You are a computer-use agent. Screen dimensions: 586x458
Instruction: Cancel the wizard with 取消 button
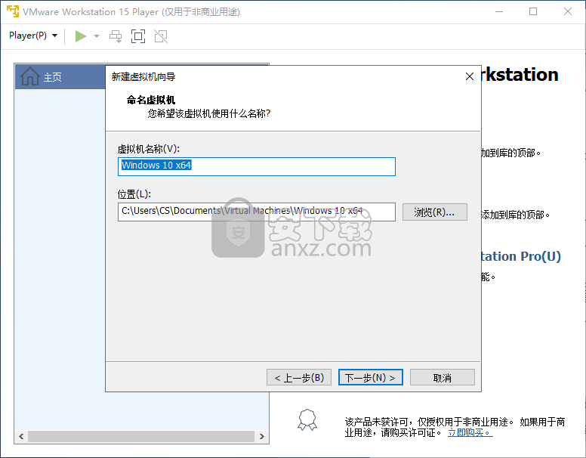(x=443, y=378)
